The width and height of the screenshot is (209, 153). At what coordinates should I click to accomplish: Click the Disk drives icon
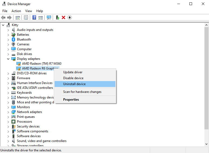point(13,54)
